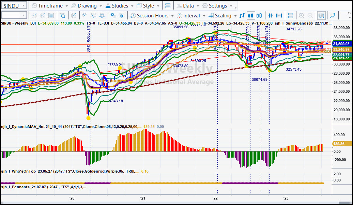The image size is (353, 205).
Task: Open the Timeframe menu
Action: [x=47, y=6]
